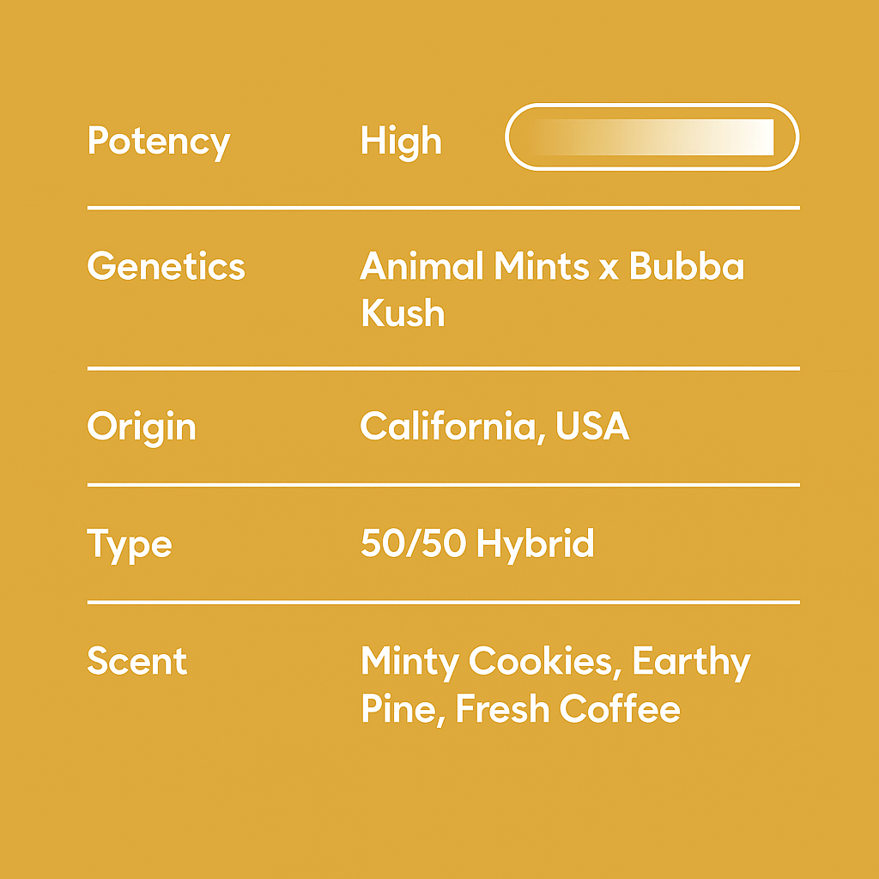The height and width of the screenshot is (879, 879).
Task: Click the word Kush
Action: click(403, 314)
